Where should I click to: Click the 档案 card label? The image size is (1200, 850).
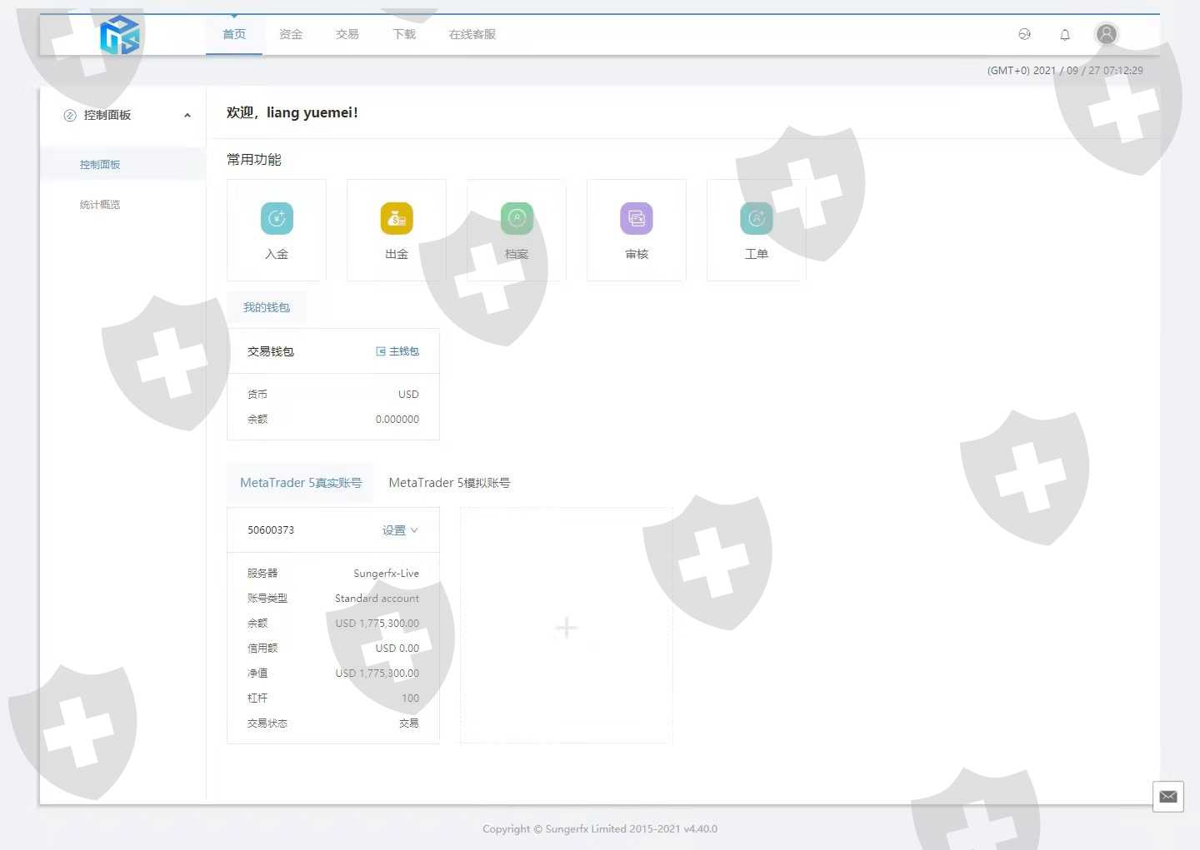pos(517,254)
